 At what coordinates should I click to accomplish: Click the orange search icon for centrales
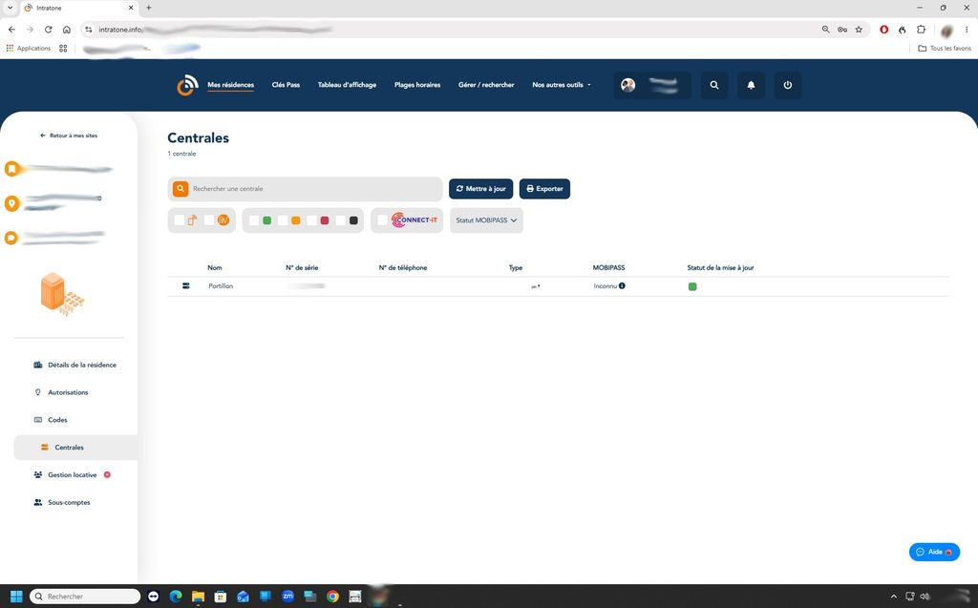tap(181, 189)
